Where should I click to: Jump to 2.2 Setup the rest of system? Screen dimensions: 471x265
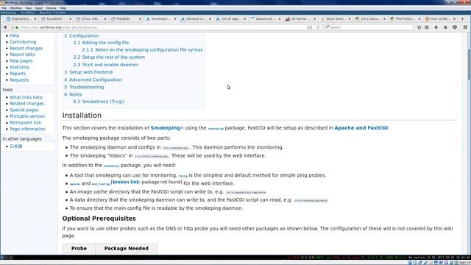pos(109,57)
